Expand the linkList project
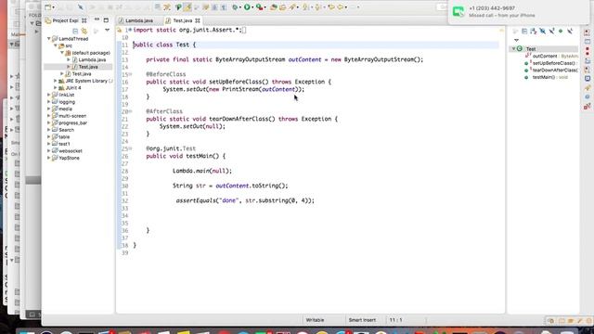Screen dimensions: 594x334 point(49,95)
